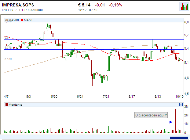Click the 'O q aconteceu aqui ?' annotation
190x140 pixels.
click(x=151, y=115)
